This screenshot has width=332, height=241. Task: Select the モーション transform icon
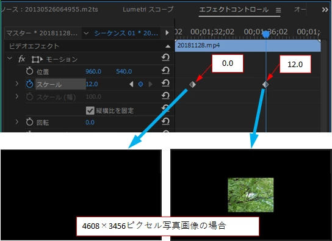(37, 59)
